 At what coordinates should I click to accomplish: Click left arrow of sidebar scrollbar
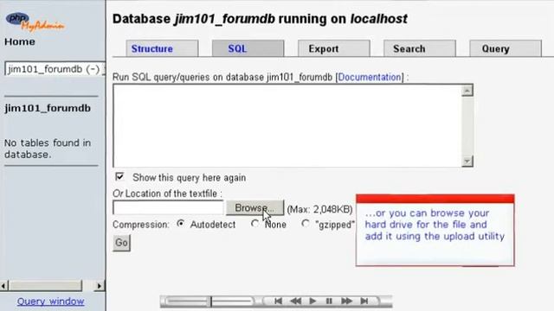pos(4,286)
